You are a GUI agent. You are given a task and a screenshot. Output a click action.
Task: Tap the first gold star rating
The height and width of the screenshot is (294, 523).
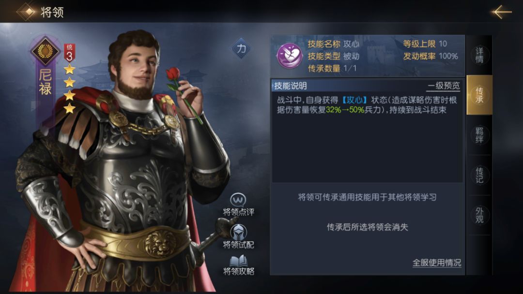coord(69,69)
